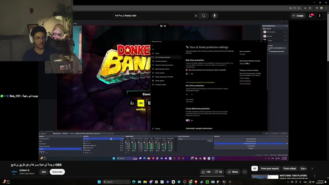Dislike the video showing 52 dislikes

(218, 172)
